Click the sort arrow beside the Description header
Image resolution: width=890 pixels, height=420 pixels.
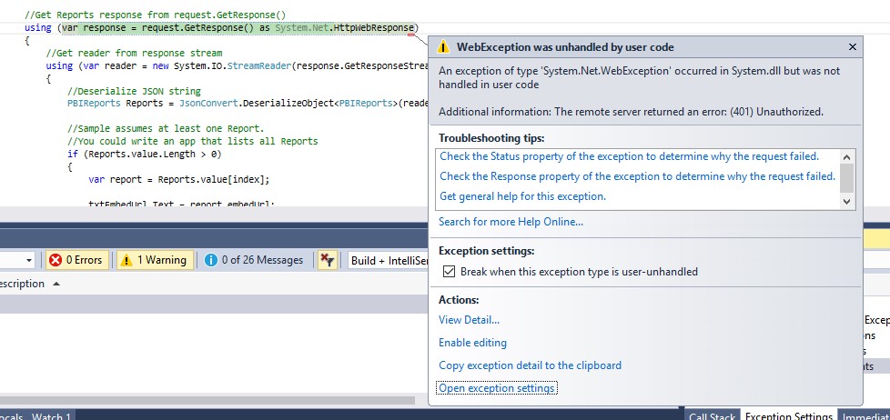(x=56, y=284)
